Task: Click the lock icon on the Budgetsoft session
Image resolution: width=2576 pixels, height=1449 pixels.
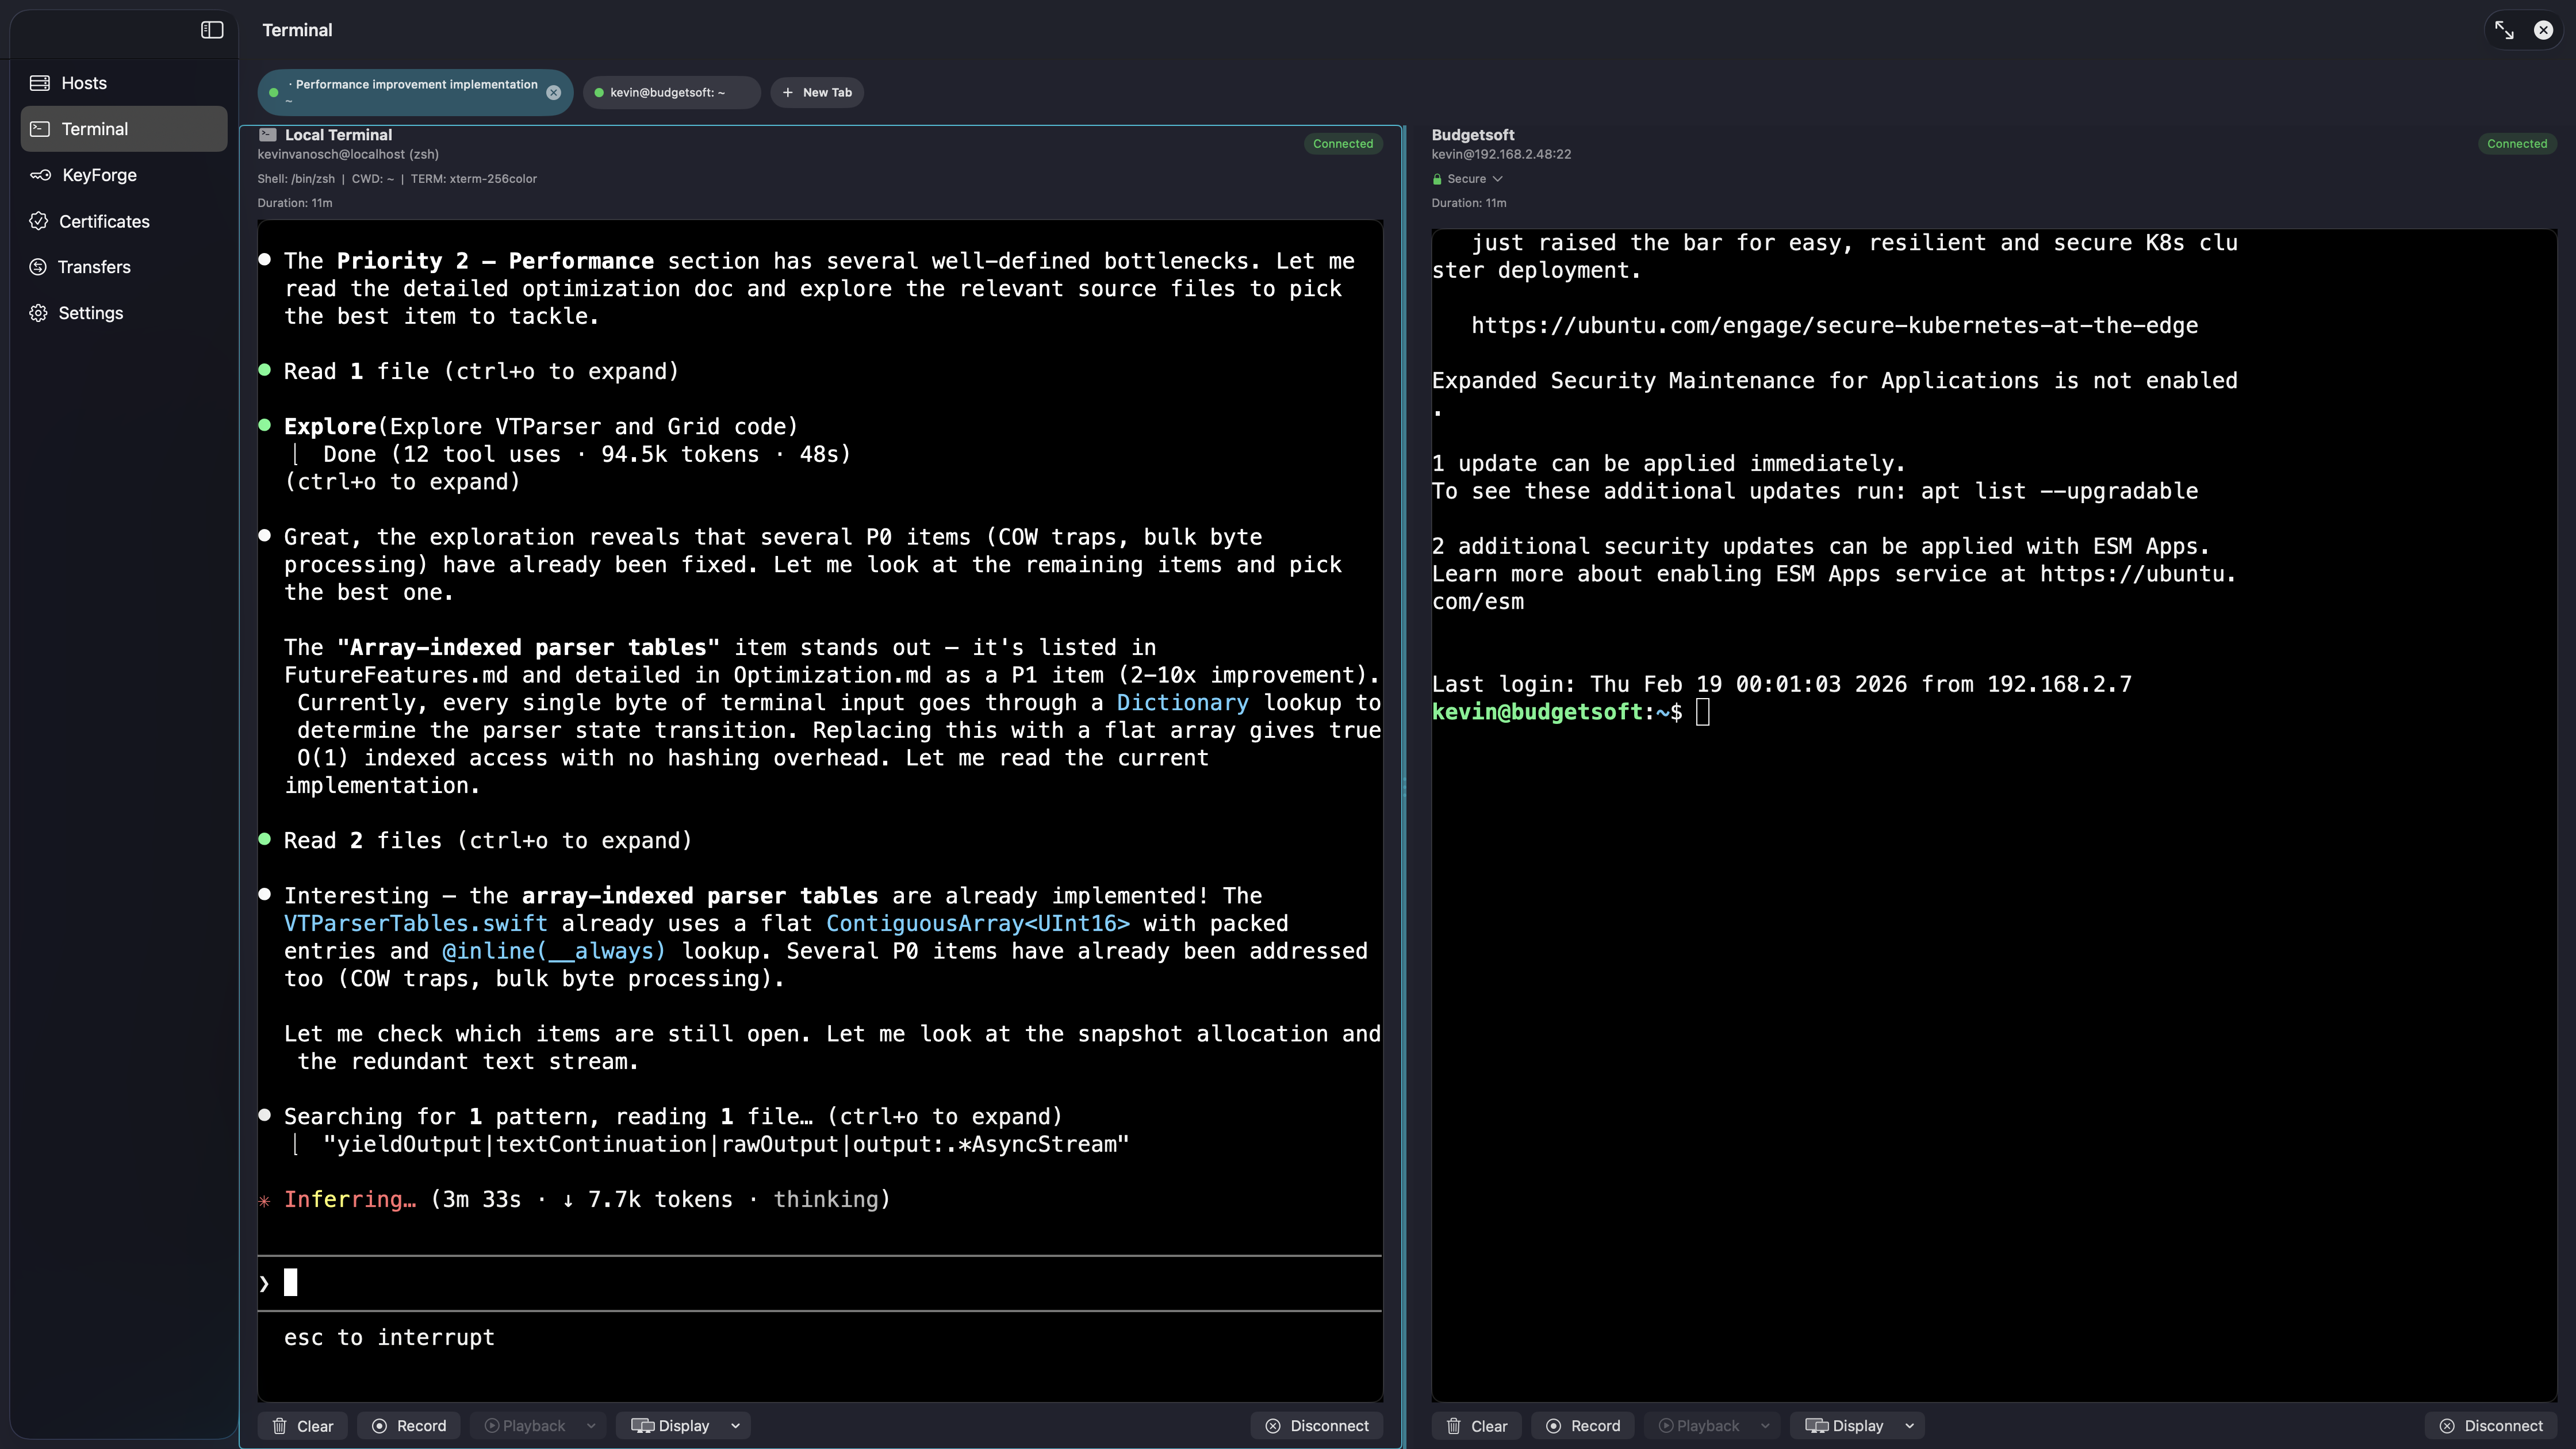Action: [x=1440, y=178]
